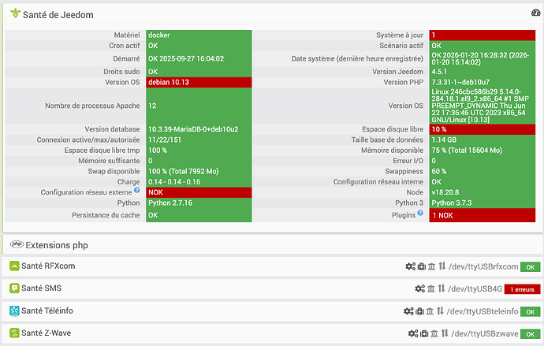The image size is (544, 346).
Task: Expand the Santé RFXcom section
Action: pyautogui.click(x=48, y=266)
